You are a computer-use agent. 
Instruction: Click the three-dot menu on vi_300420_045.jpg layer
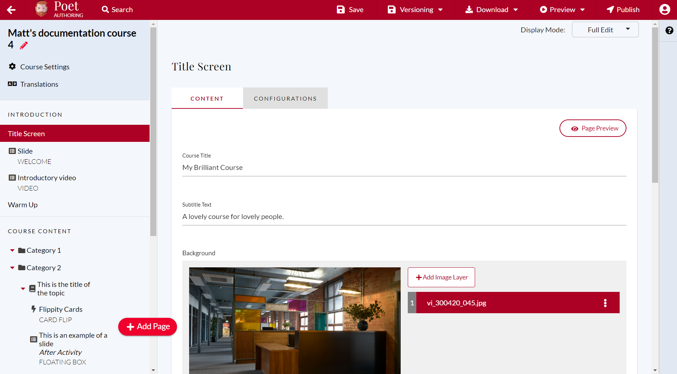(x=605, y=303)
